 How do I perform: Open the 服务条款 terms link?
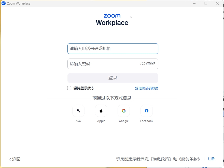(x=189, y=159)
